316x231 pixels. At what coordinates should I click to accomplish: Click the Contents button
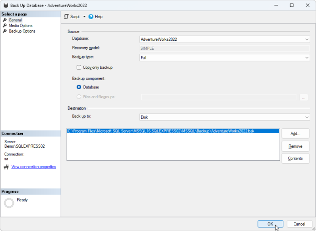(x=296, y=159)
